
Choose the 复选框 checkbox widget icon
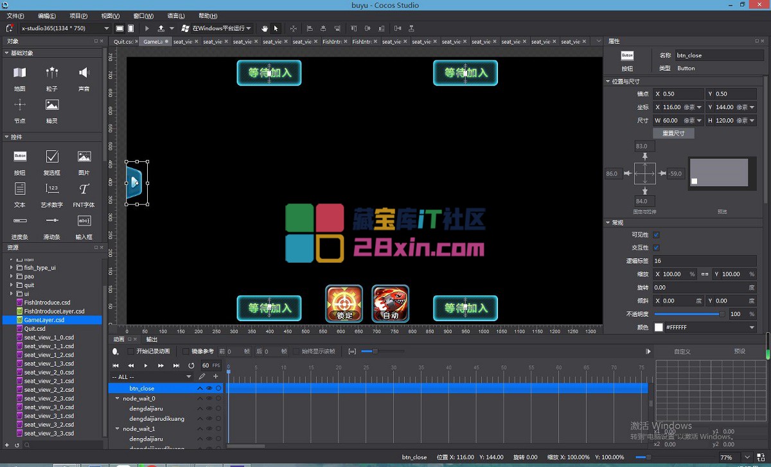(52, 156)
